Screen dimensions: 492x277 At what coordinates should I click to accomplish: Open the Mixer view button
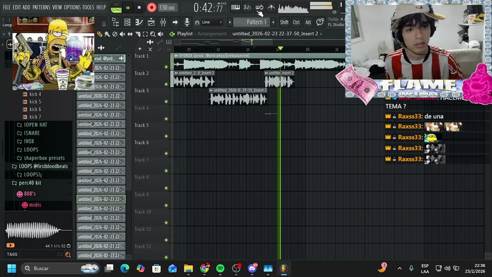coord(163,22)
